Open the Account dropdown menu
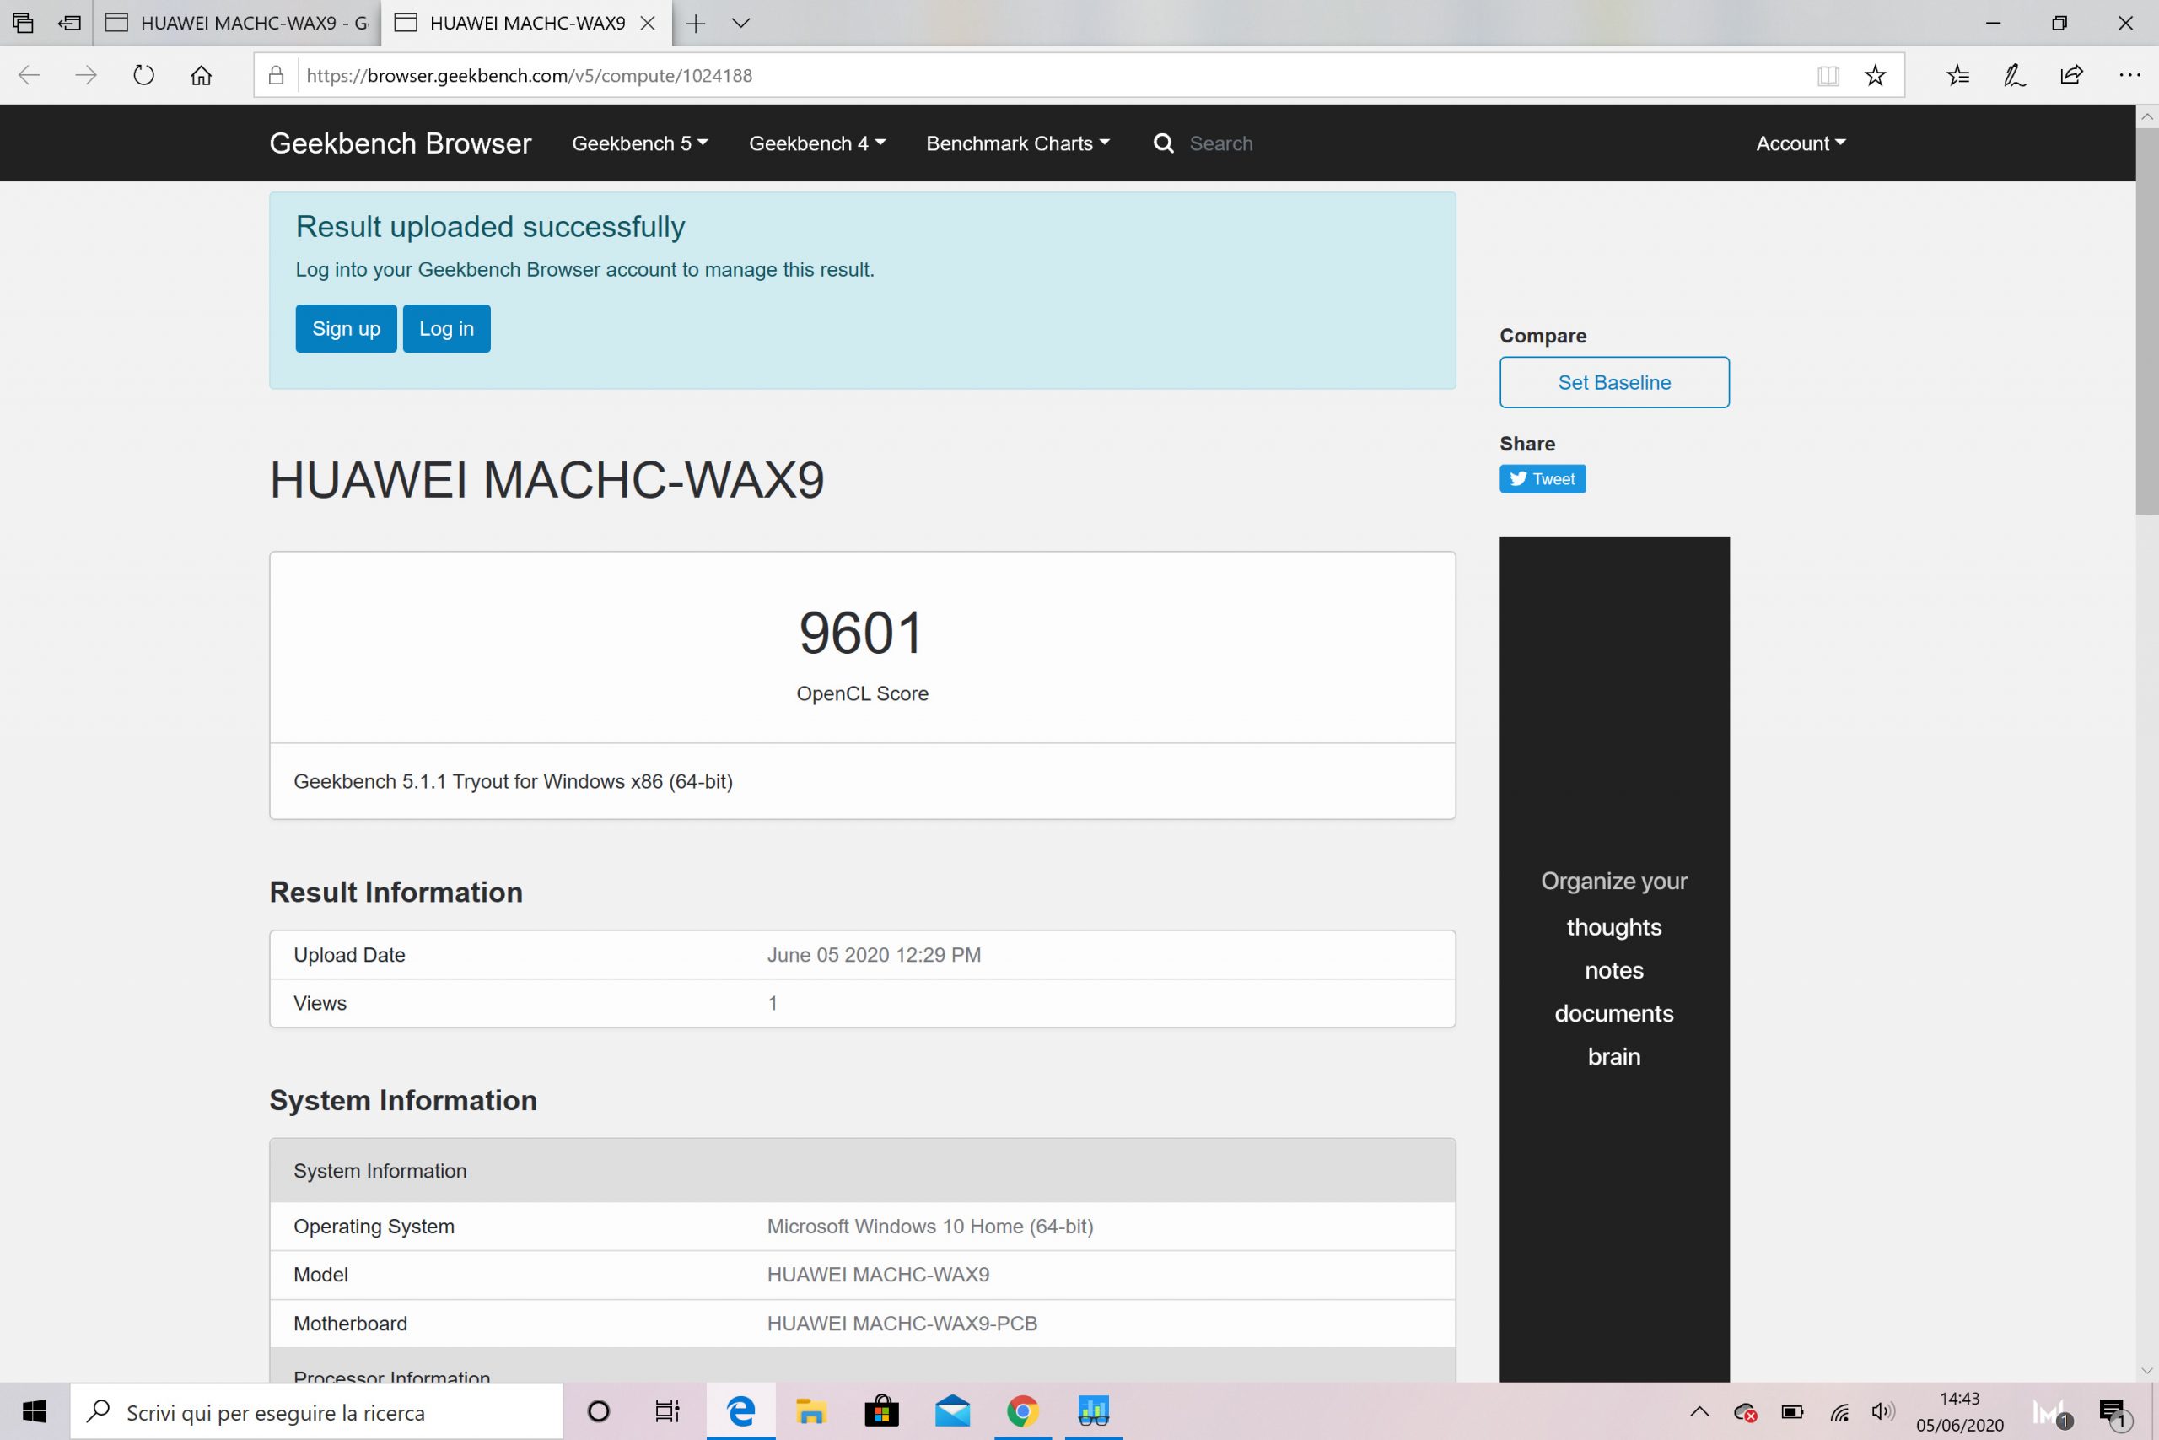Viewport: 2159px width, 1440px height. coord(1800,143)
